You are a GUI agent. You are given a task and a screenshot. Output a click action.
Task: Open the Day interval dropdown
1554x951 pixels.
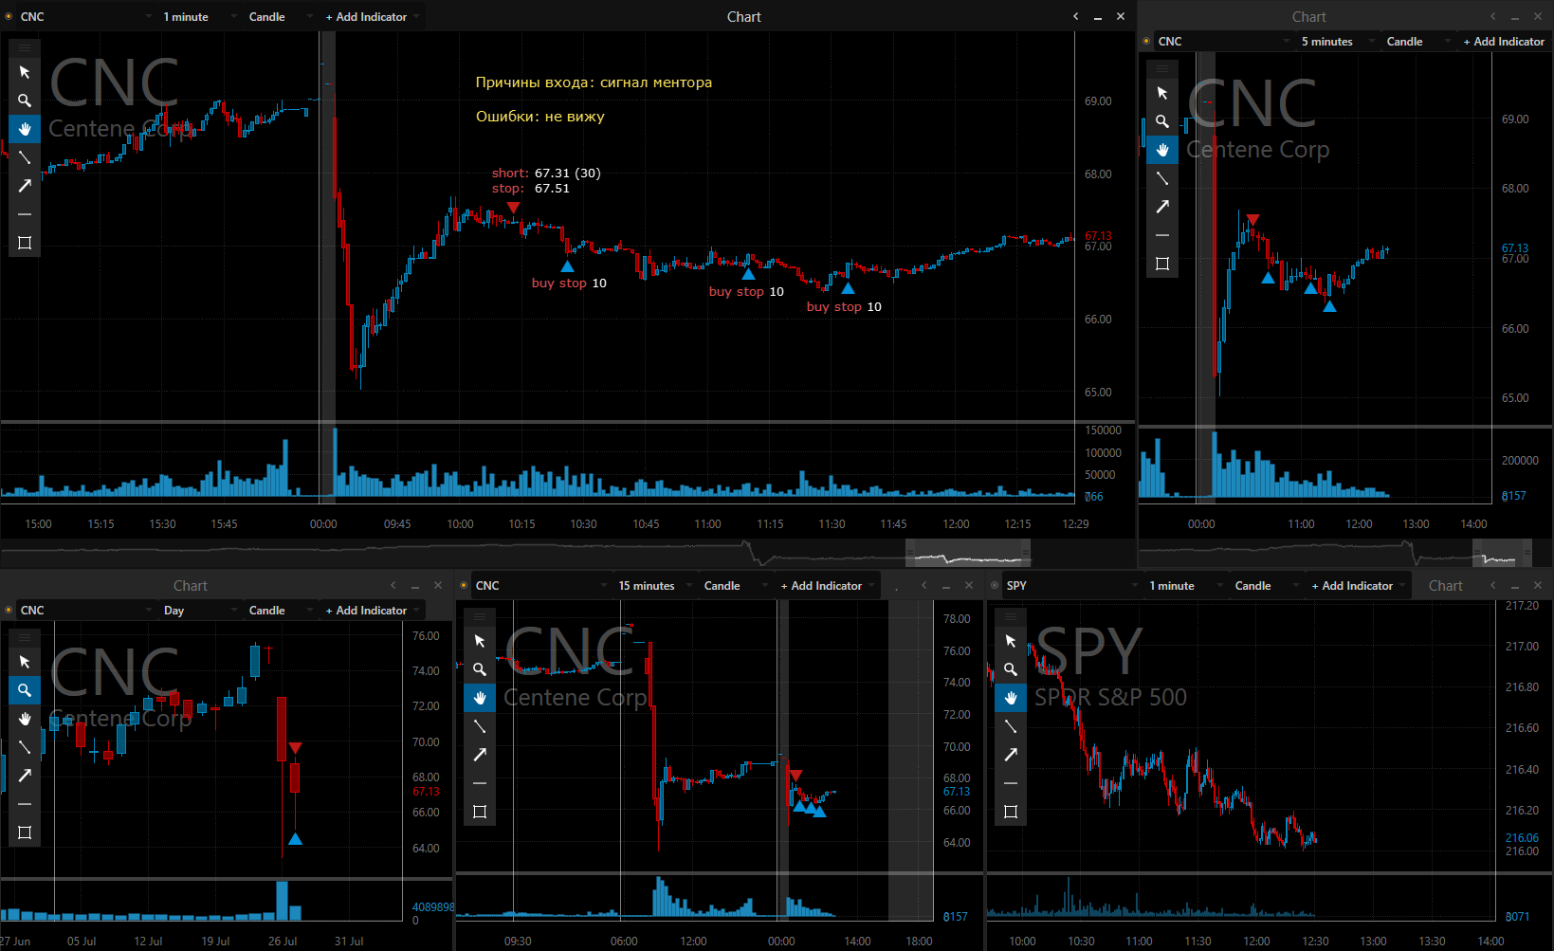pyautogui.click(x=199, y=611)
